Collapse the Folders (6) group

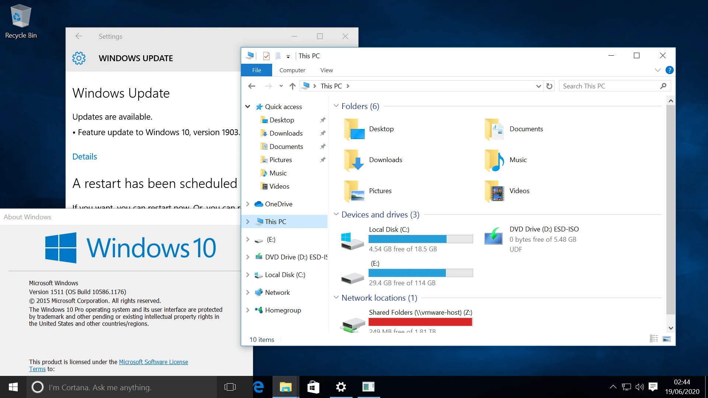[336, 106]
